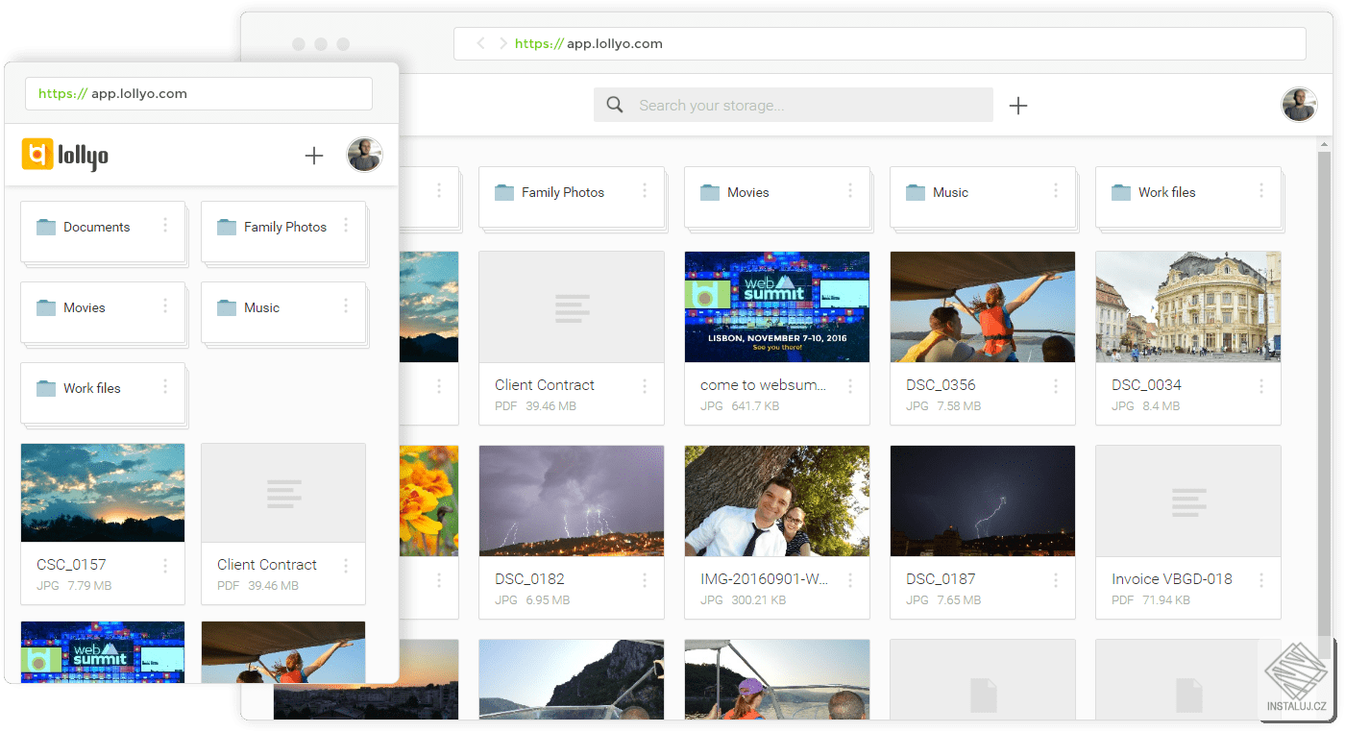Screen dimensions: 1345x732
Task: Open the three-dot menu for CSC_0157
Action: (165, 566)
